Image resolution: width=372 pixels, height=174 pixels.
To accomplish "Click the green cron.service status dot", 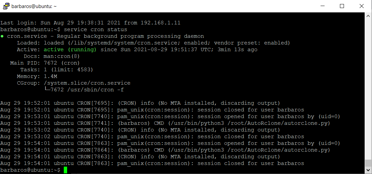I will 2,36.
